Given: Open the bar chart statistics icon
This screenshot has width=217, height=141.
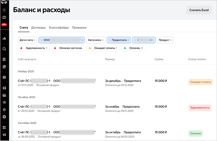Looking at the screenshot, I should click(4, 38).
